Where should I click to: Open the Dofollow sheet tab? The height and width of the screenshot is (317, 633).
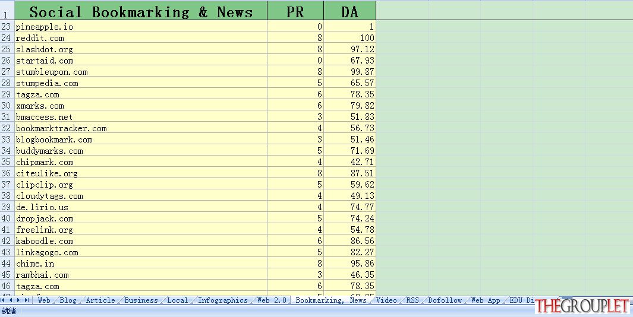445,300
